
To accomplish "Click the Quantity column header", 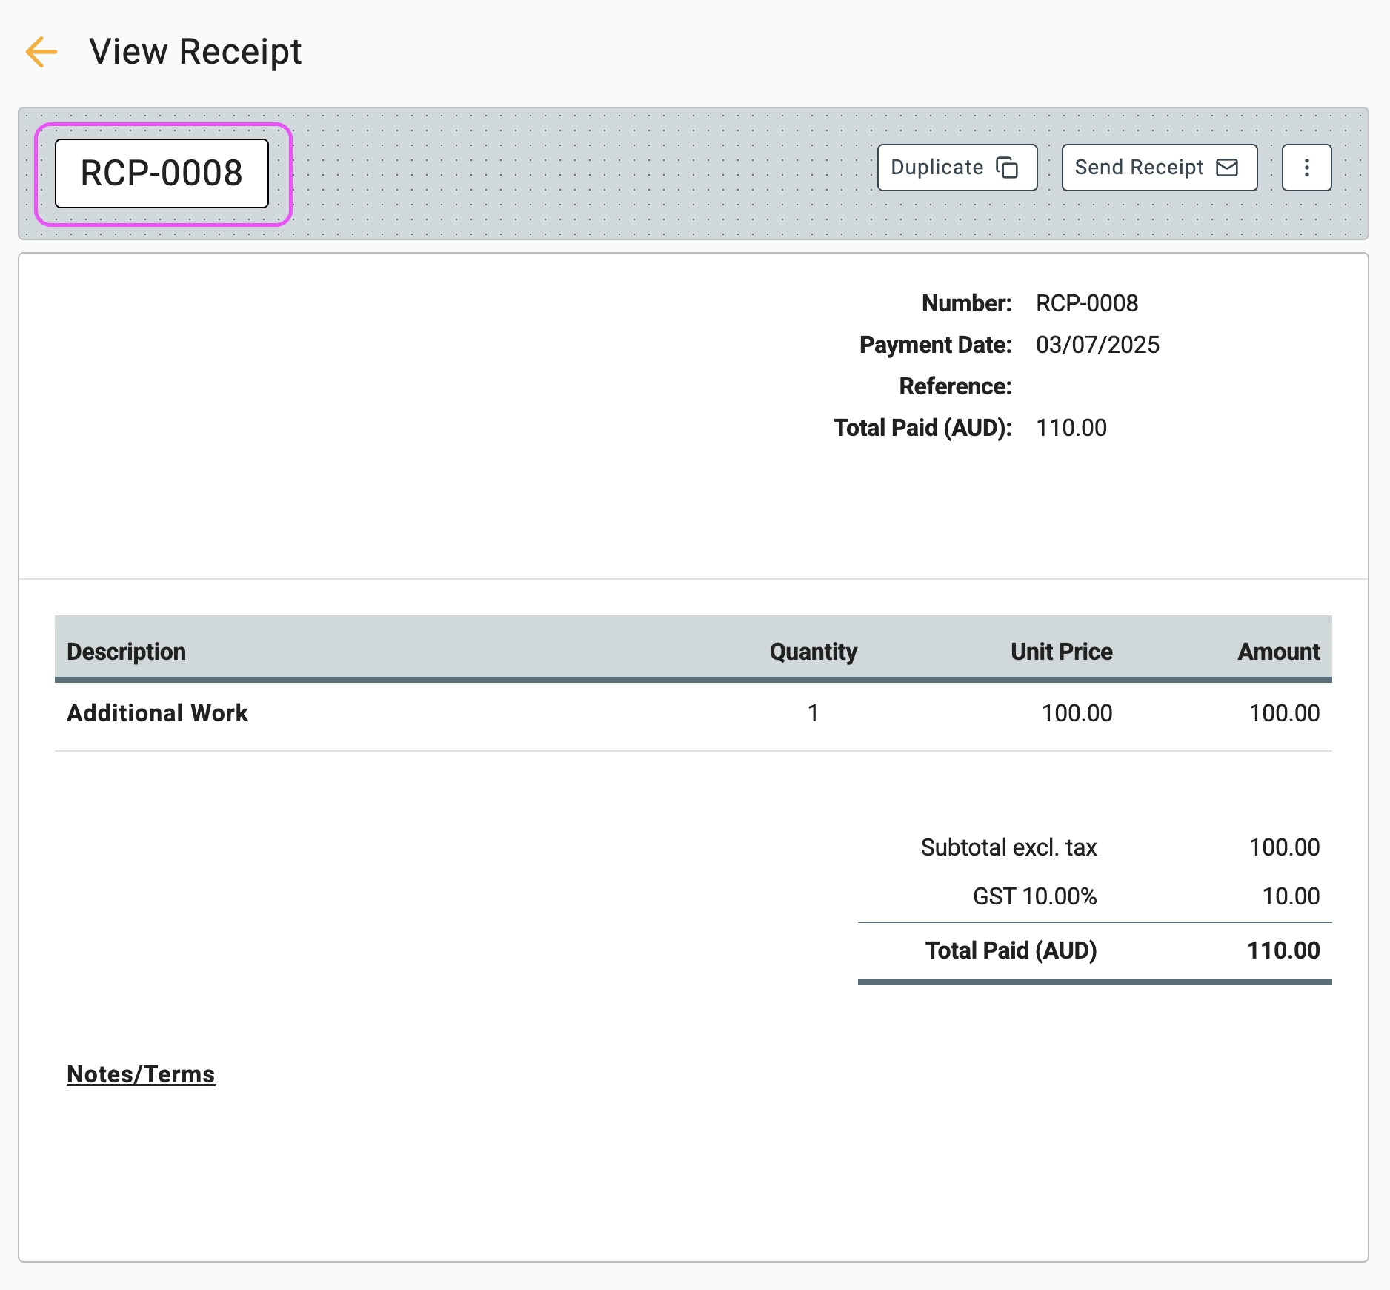I will (814, 652).
